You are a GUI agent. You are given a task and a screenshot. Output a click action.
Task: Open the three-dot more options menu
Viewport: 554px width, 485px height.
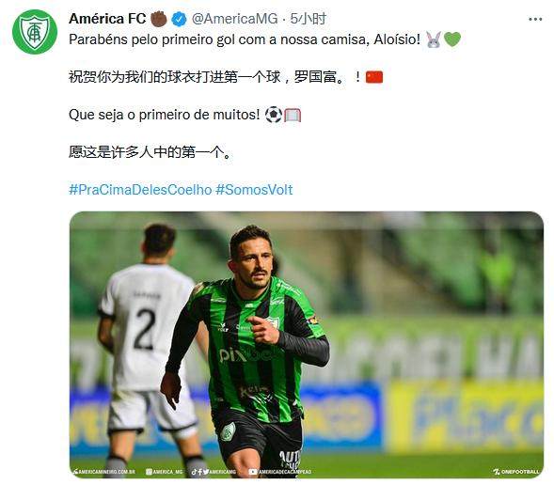click(535, 19)
